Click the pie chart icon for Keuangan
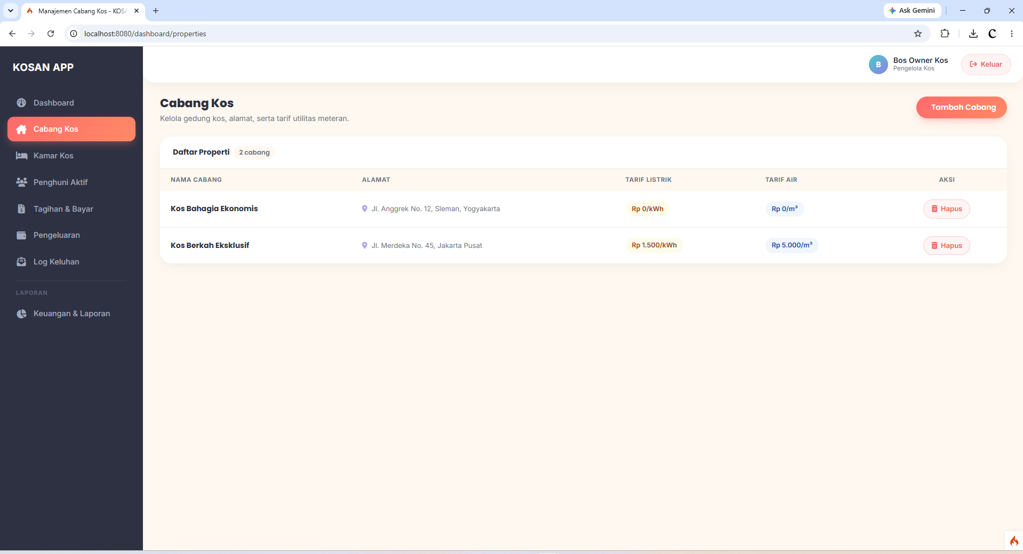The height and width of the screenshot is (554, 1023). [x=21, y=314]
